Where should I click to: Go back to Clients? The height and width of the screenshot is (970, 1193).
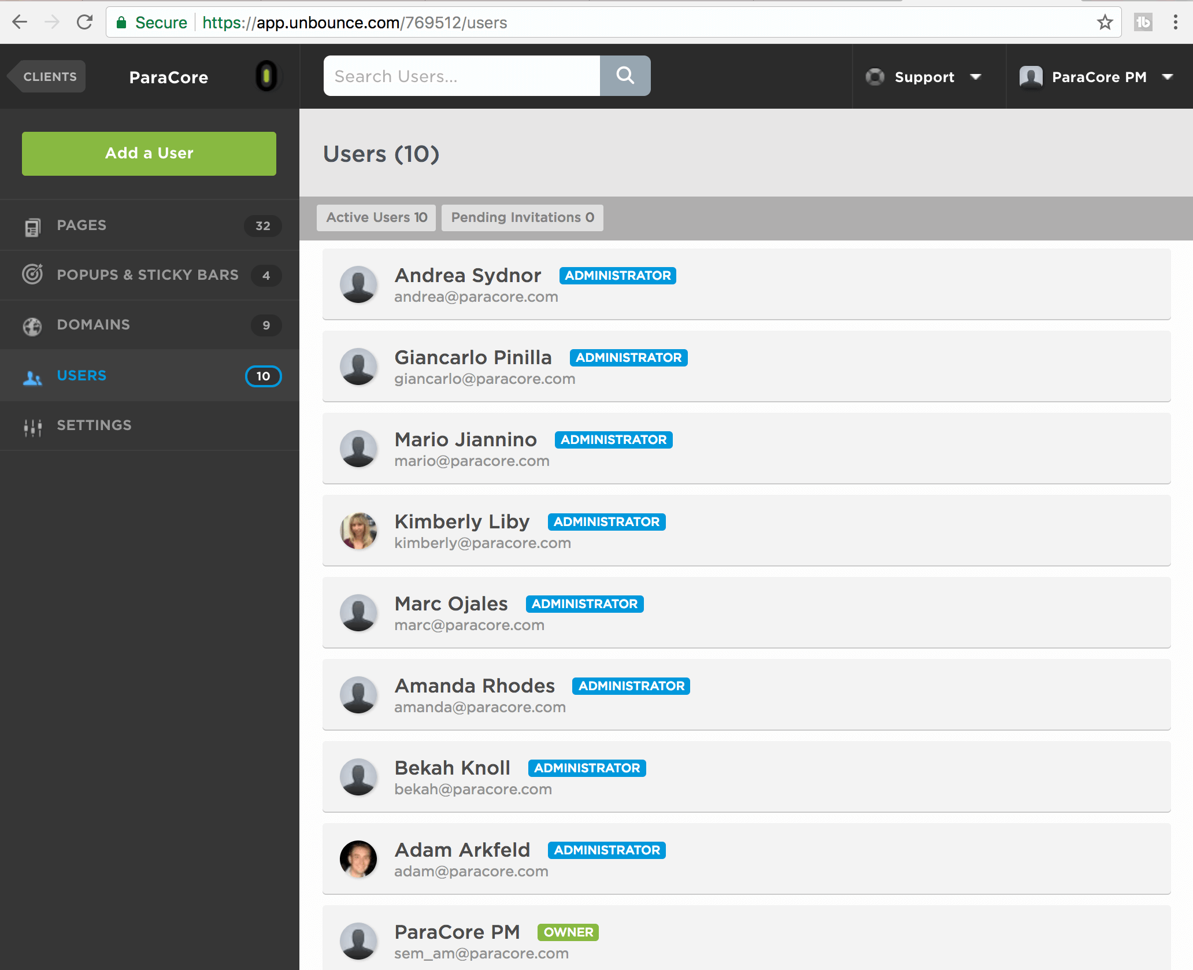(46, 77)
